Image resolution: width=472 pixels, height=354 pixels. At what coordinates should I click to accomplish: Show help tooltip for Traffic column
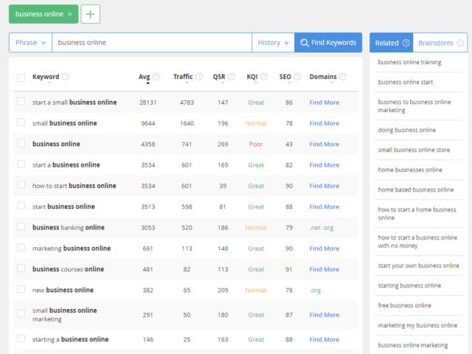pos(199,77)
